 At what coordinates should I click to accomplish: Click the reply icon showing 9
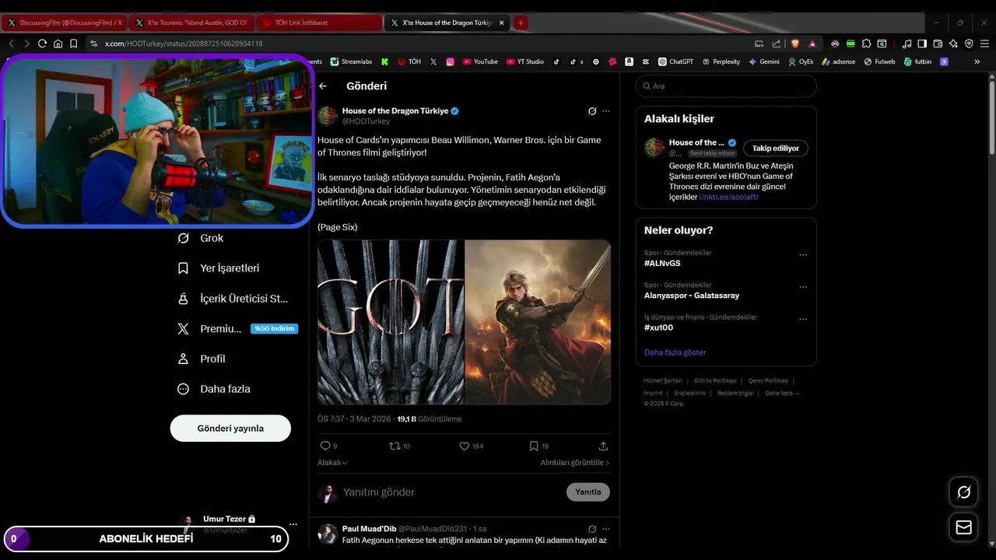(325, 446)
